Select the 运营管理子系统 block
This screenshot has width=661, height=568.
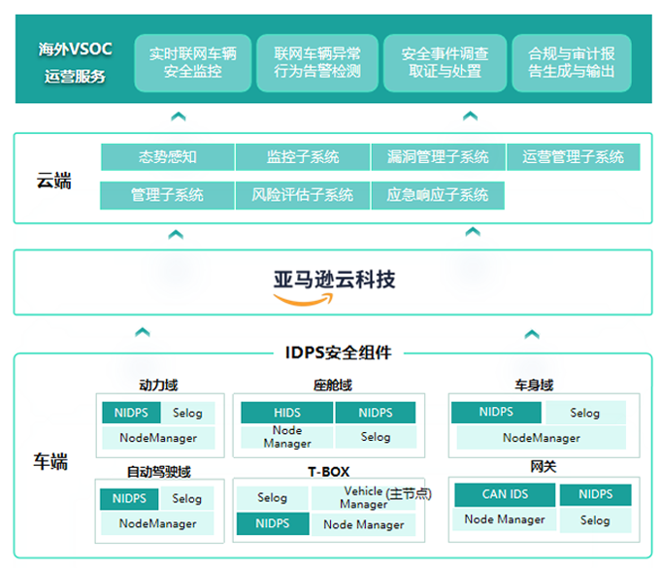[573, 157]
